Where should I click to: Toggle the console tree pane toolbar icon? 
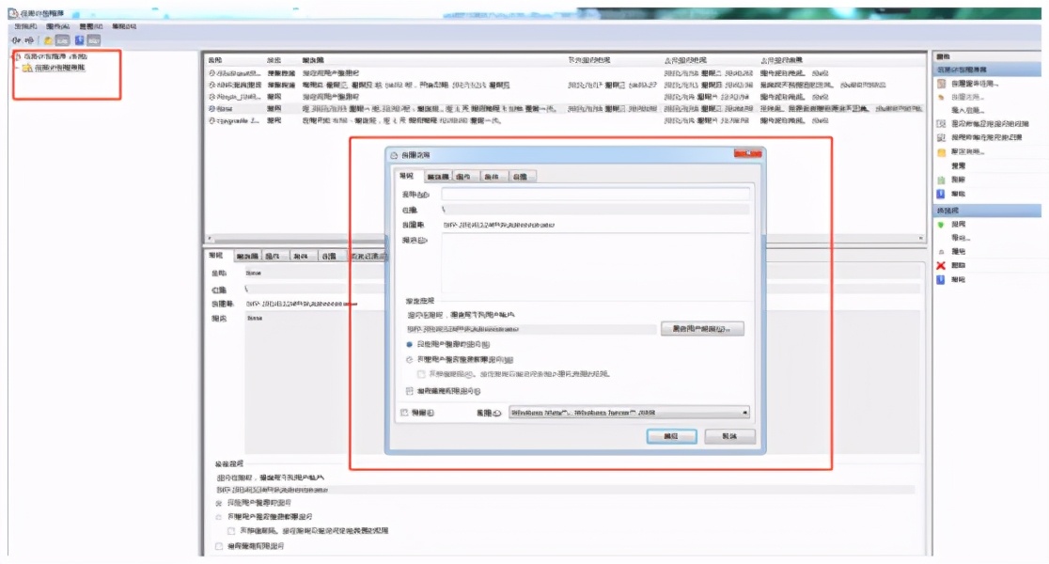click(x=62, y=40)
